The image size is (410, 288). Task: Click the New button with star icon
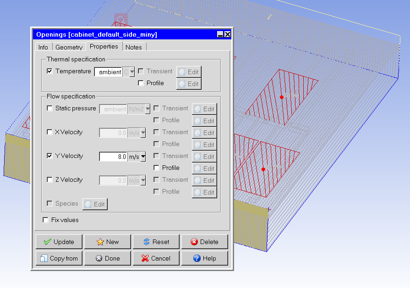(108, 242)
